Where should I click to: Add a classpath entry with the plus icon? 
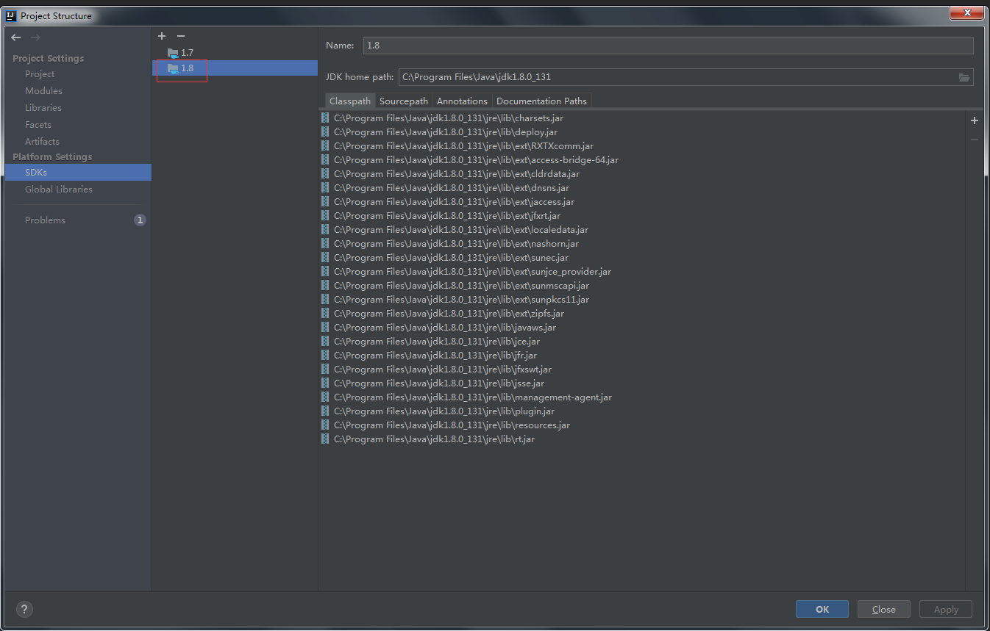pyautogui.click(x=974, y=120)
